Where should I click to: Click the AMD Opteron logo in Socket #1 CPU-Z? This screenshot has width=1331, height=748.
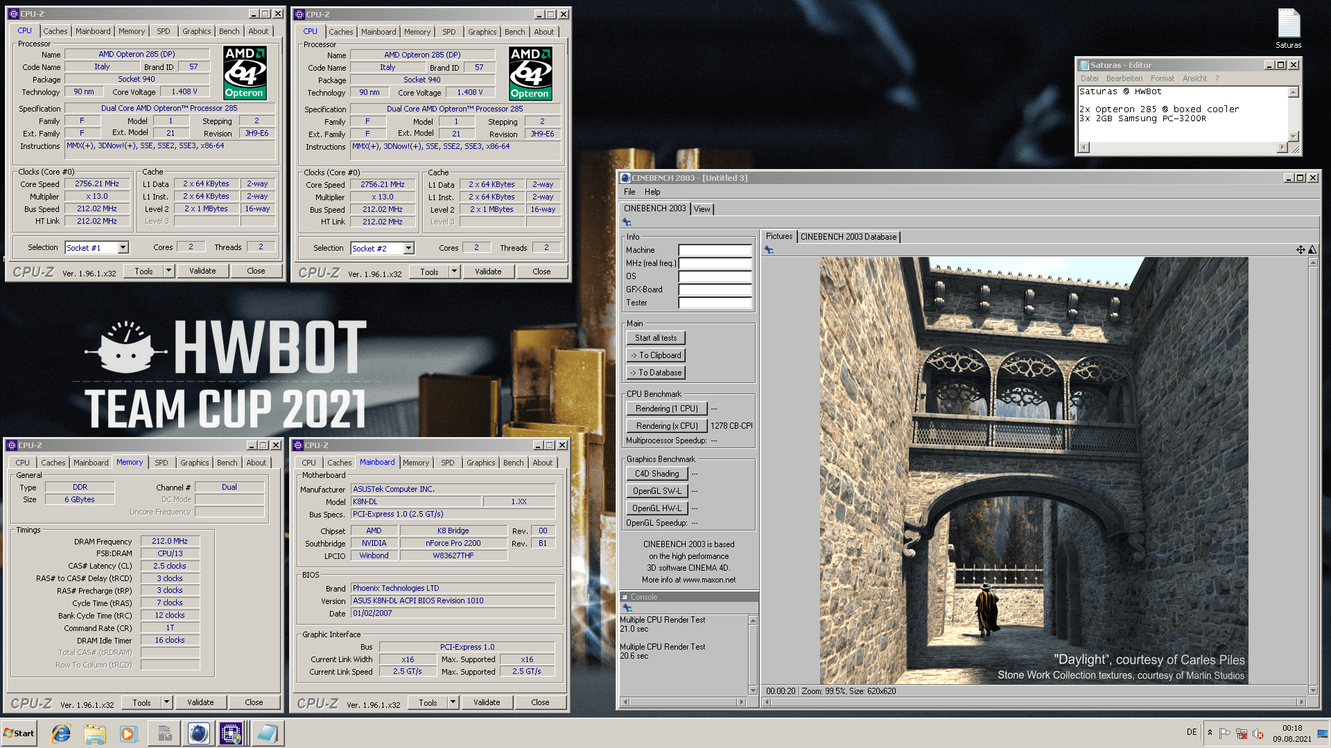pyautogui.click(x=245, y=73)
